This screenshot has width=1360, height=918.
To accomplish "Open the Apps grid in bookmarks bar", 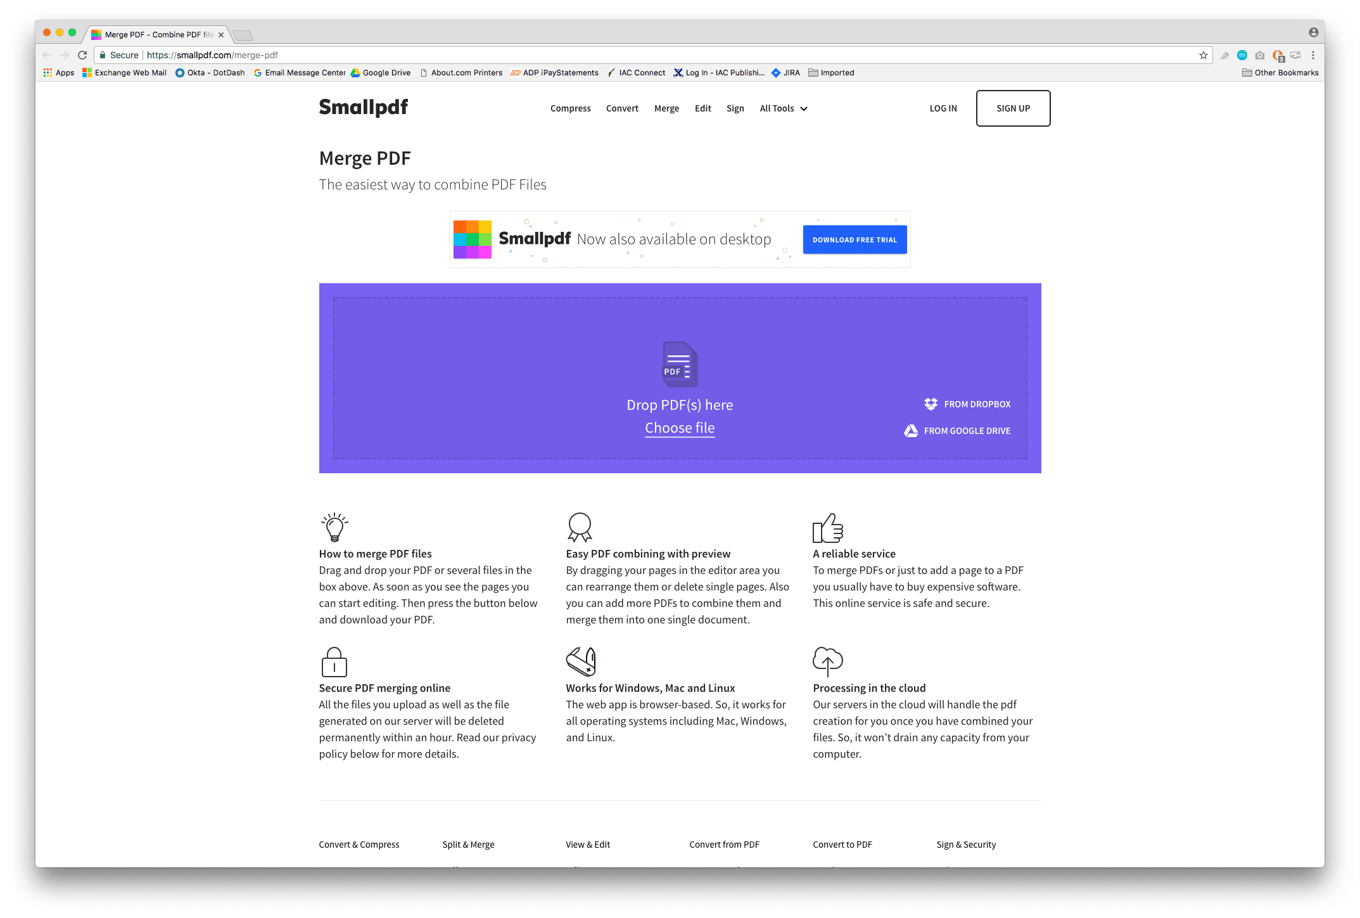I will click(59, 73).
